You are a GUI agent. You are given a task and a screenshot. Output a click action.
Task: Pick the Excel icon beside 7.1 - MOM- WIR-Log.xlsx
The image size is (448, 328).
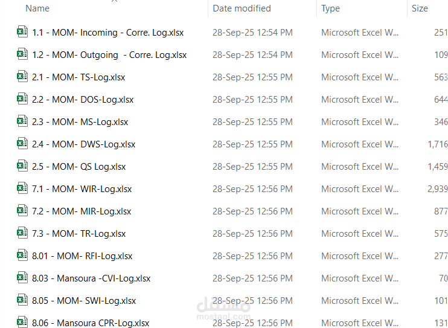(22, 188)
